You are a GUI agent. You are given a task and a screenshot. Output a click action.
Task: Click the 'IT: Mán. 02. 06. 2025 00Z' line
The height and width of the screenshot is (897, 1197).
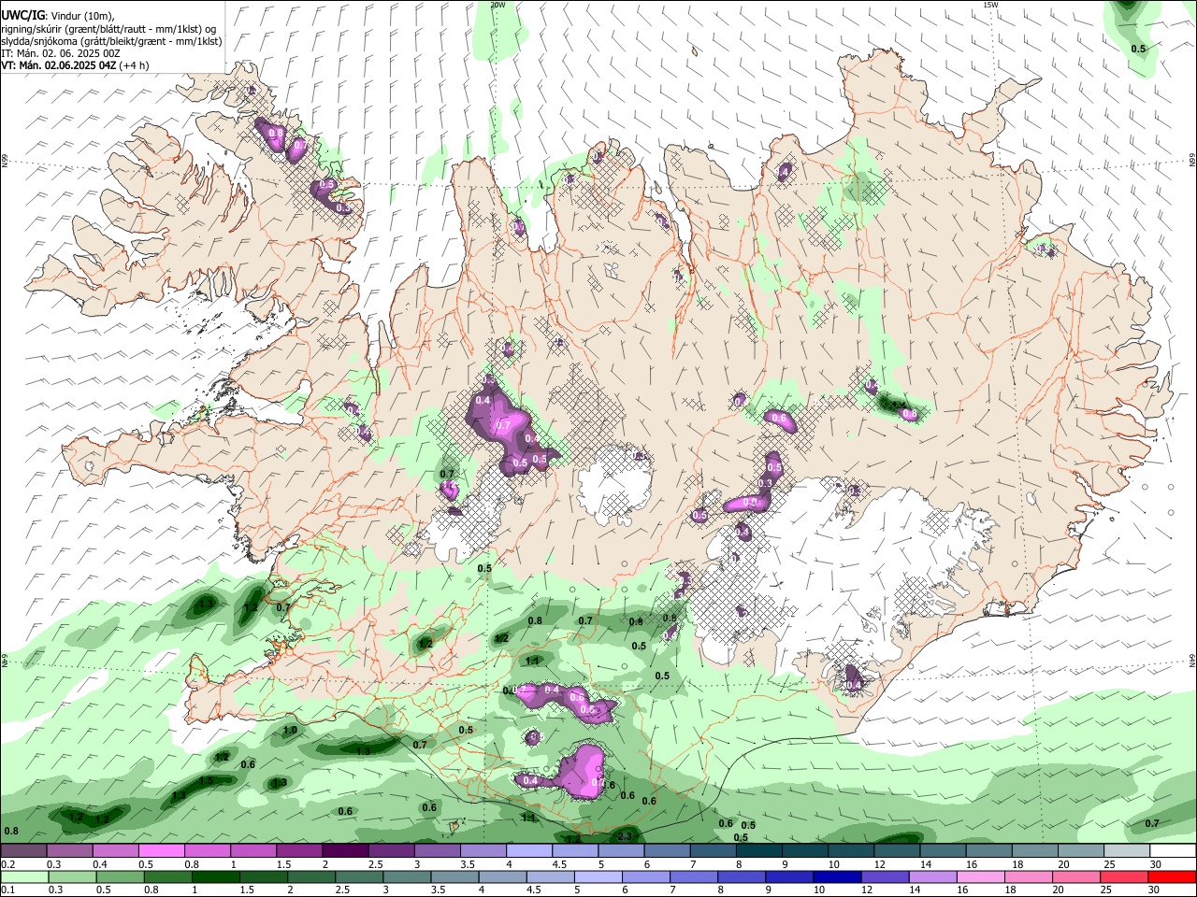pyautogui.click(x=61, y=53)
